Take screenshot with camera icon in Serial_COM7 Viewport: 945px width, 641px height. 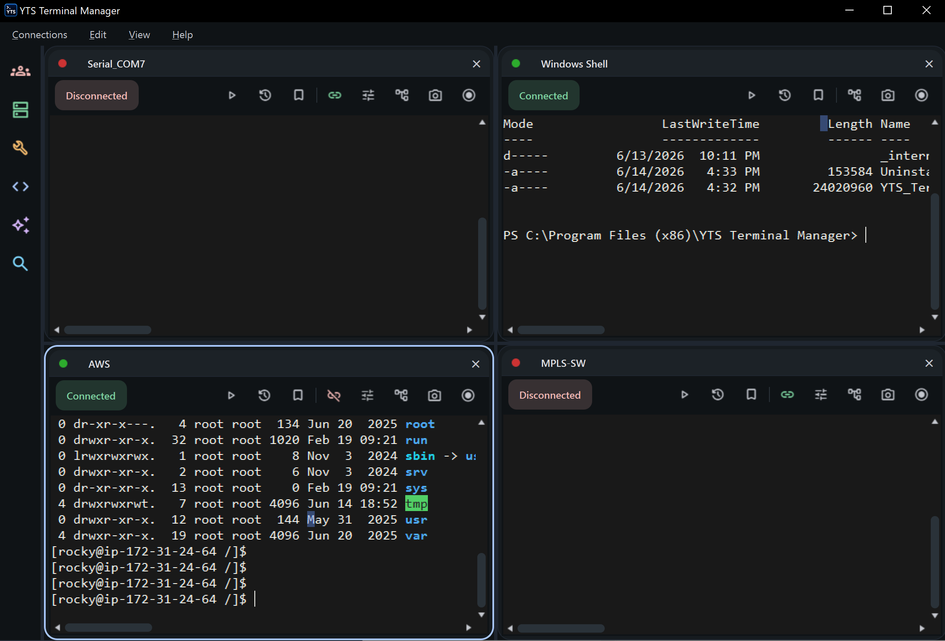435,96
